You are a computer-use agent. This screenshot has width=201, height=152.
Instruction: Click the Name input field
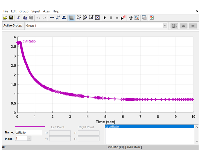point(28,133)
